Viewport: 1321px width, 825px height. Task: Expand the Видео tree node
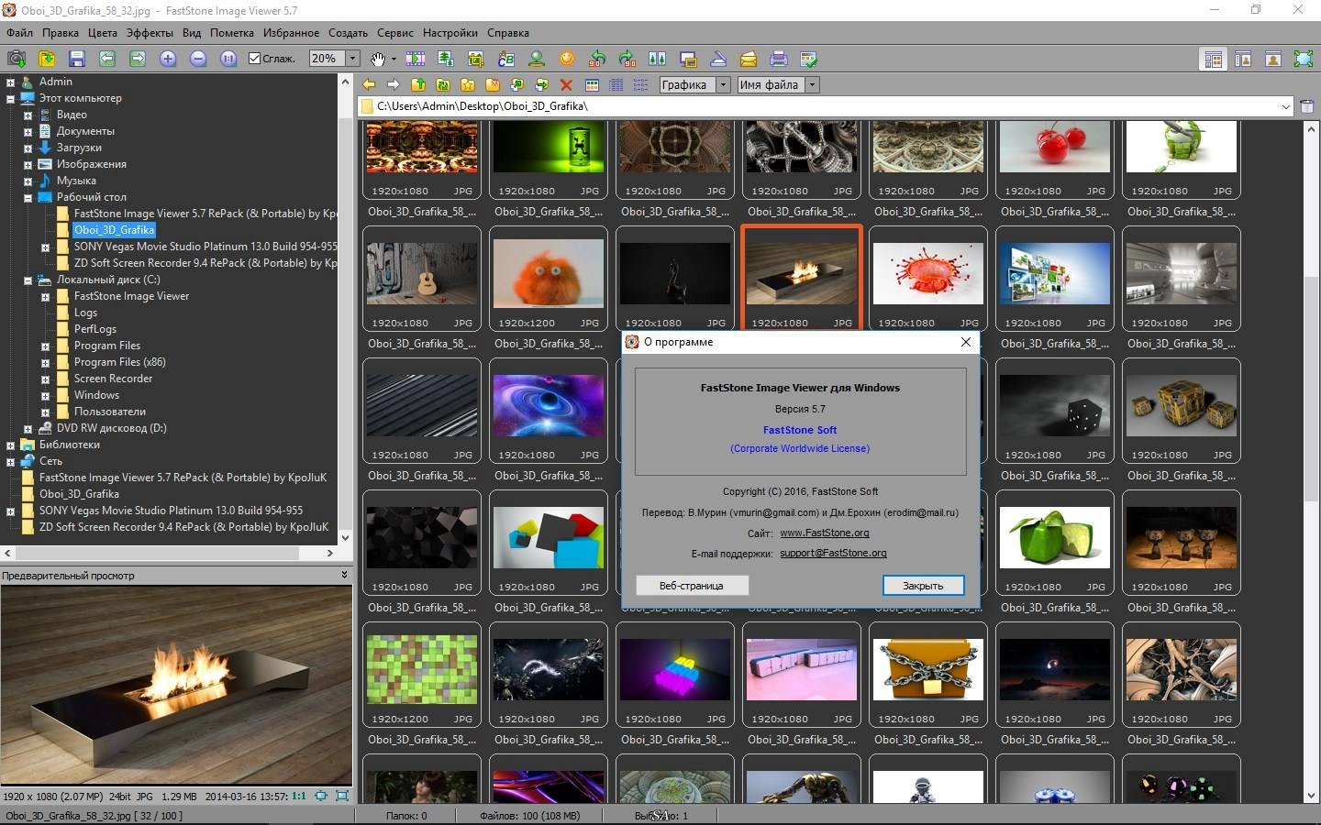coord(28,115)
